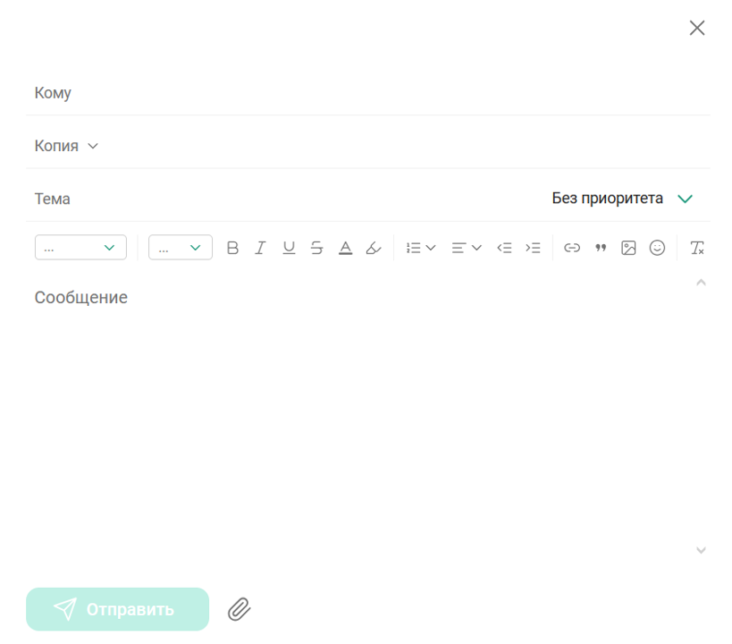Insert a blockquote in the message
Screen dimensions: 732x644
[601, 248]
